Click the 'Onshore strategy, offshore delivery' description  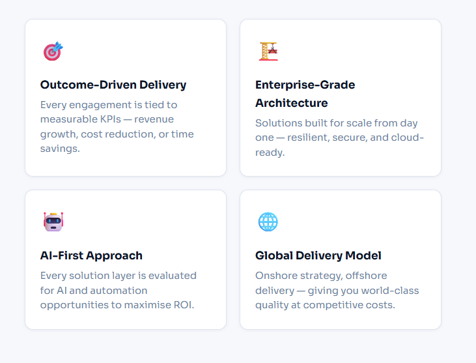pyautogui.click(x=337, y=290)
